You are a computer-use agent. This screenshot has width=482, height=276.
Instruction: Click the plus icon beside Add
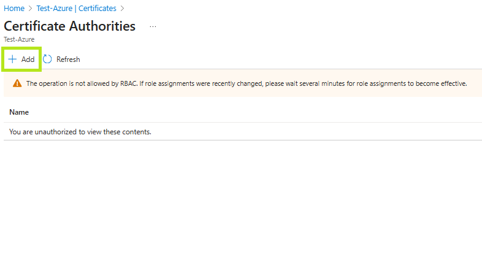12,59
